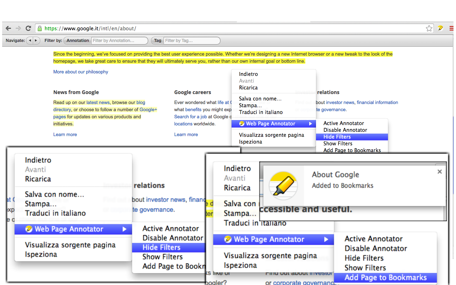Screen dimensions: 456x285
Task: Click the pencil icon in right enlarged menu
Action: (x=228, y=239)
